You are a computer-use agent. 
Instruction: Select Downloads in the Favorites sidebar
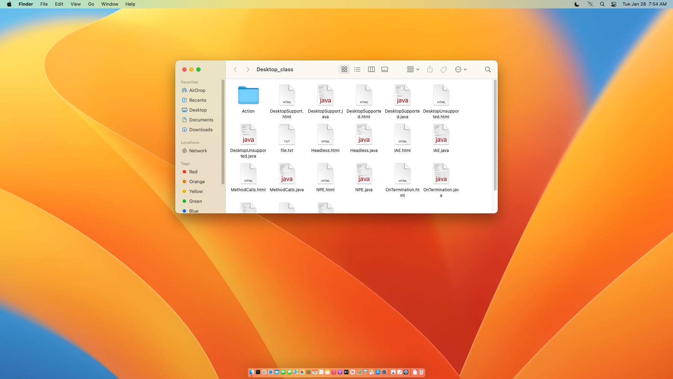pyautogui.click(x=200, y=130)
